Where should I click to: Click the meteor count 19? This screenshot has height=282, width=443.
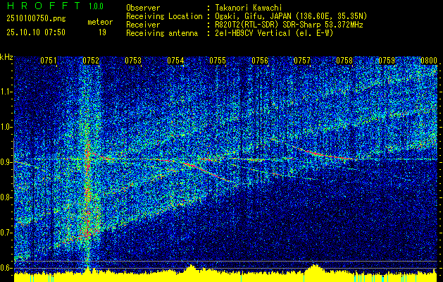[102, 32]
